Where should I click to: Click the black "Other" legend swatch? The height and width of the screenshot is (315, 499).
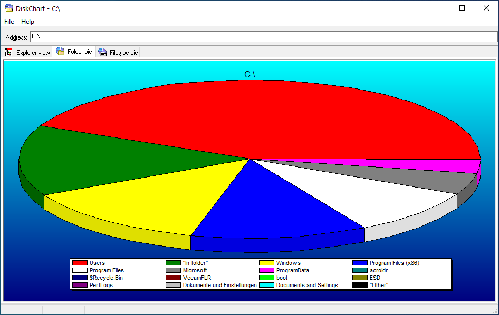tap(360, 285)
